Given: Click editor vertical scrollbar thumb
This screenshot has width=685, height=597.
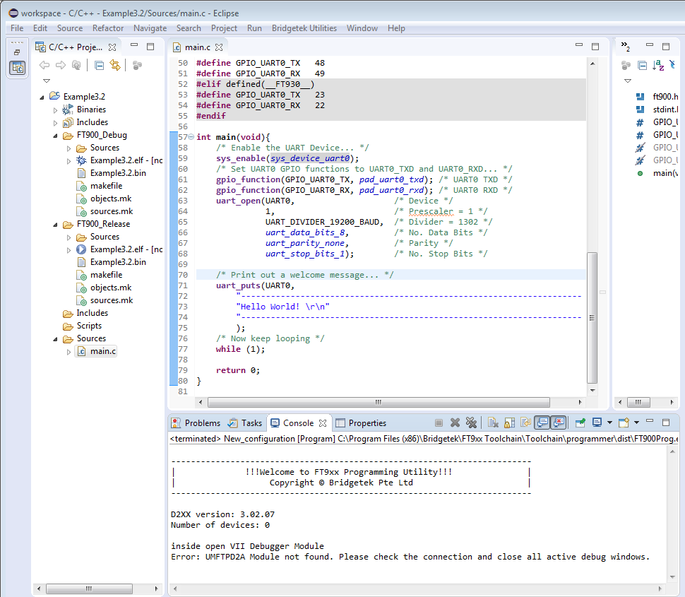Looking at the screenshot, I should pyautogui.click(x=592, y=318).
